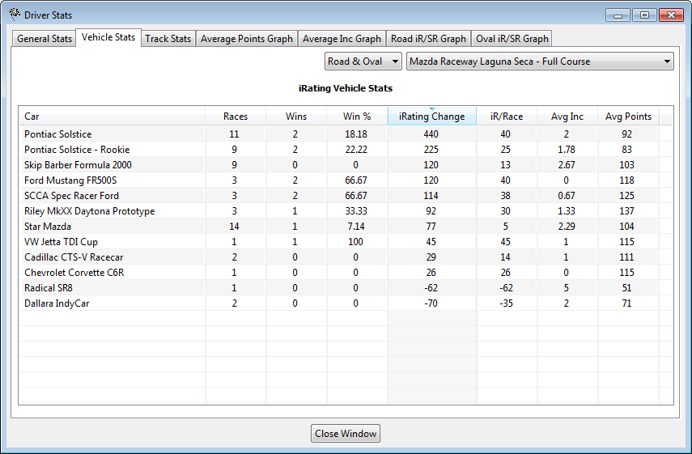Viewport: 692px width, 454px height.
Task: Select the Pontiac Solstice row
Action: click(346, 134)
